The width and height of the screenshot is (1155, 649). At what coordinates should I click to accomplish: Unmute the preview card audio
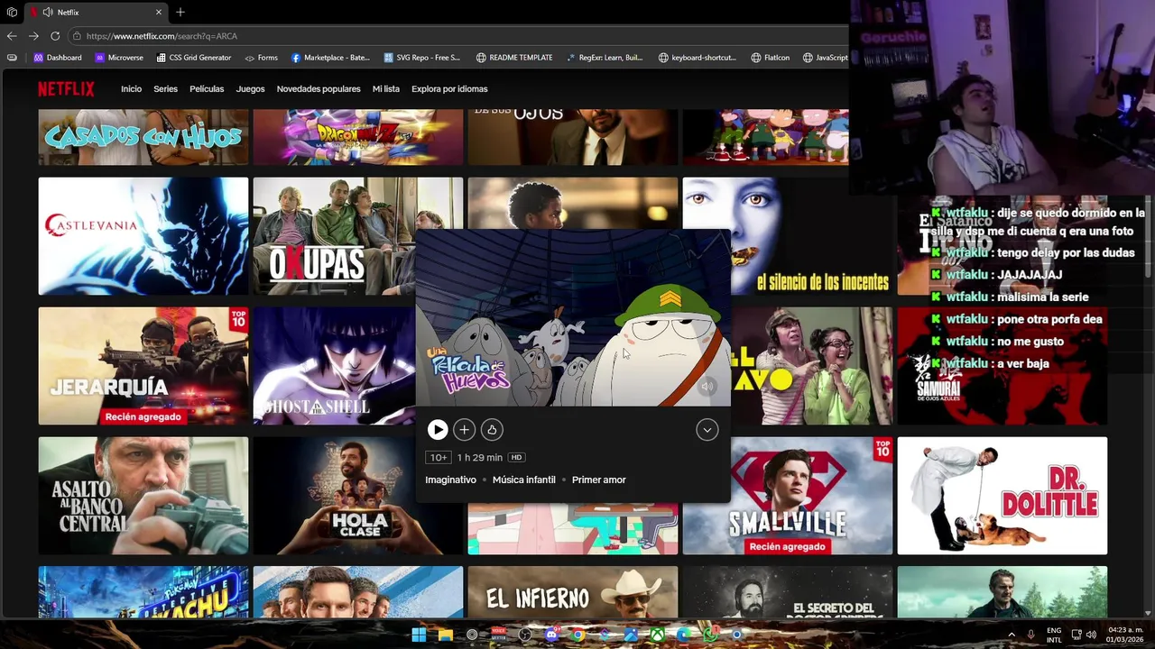coord(707,387)
